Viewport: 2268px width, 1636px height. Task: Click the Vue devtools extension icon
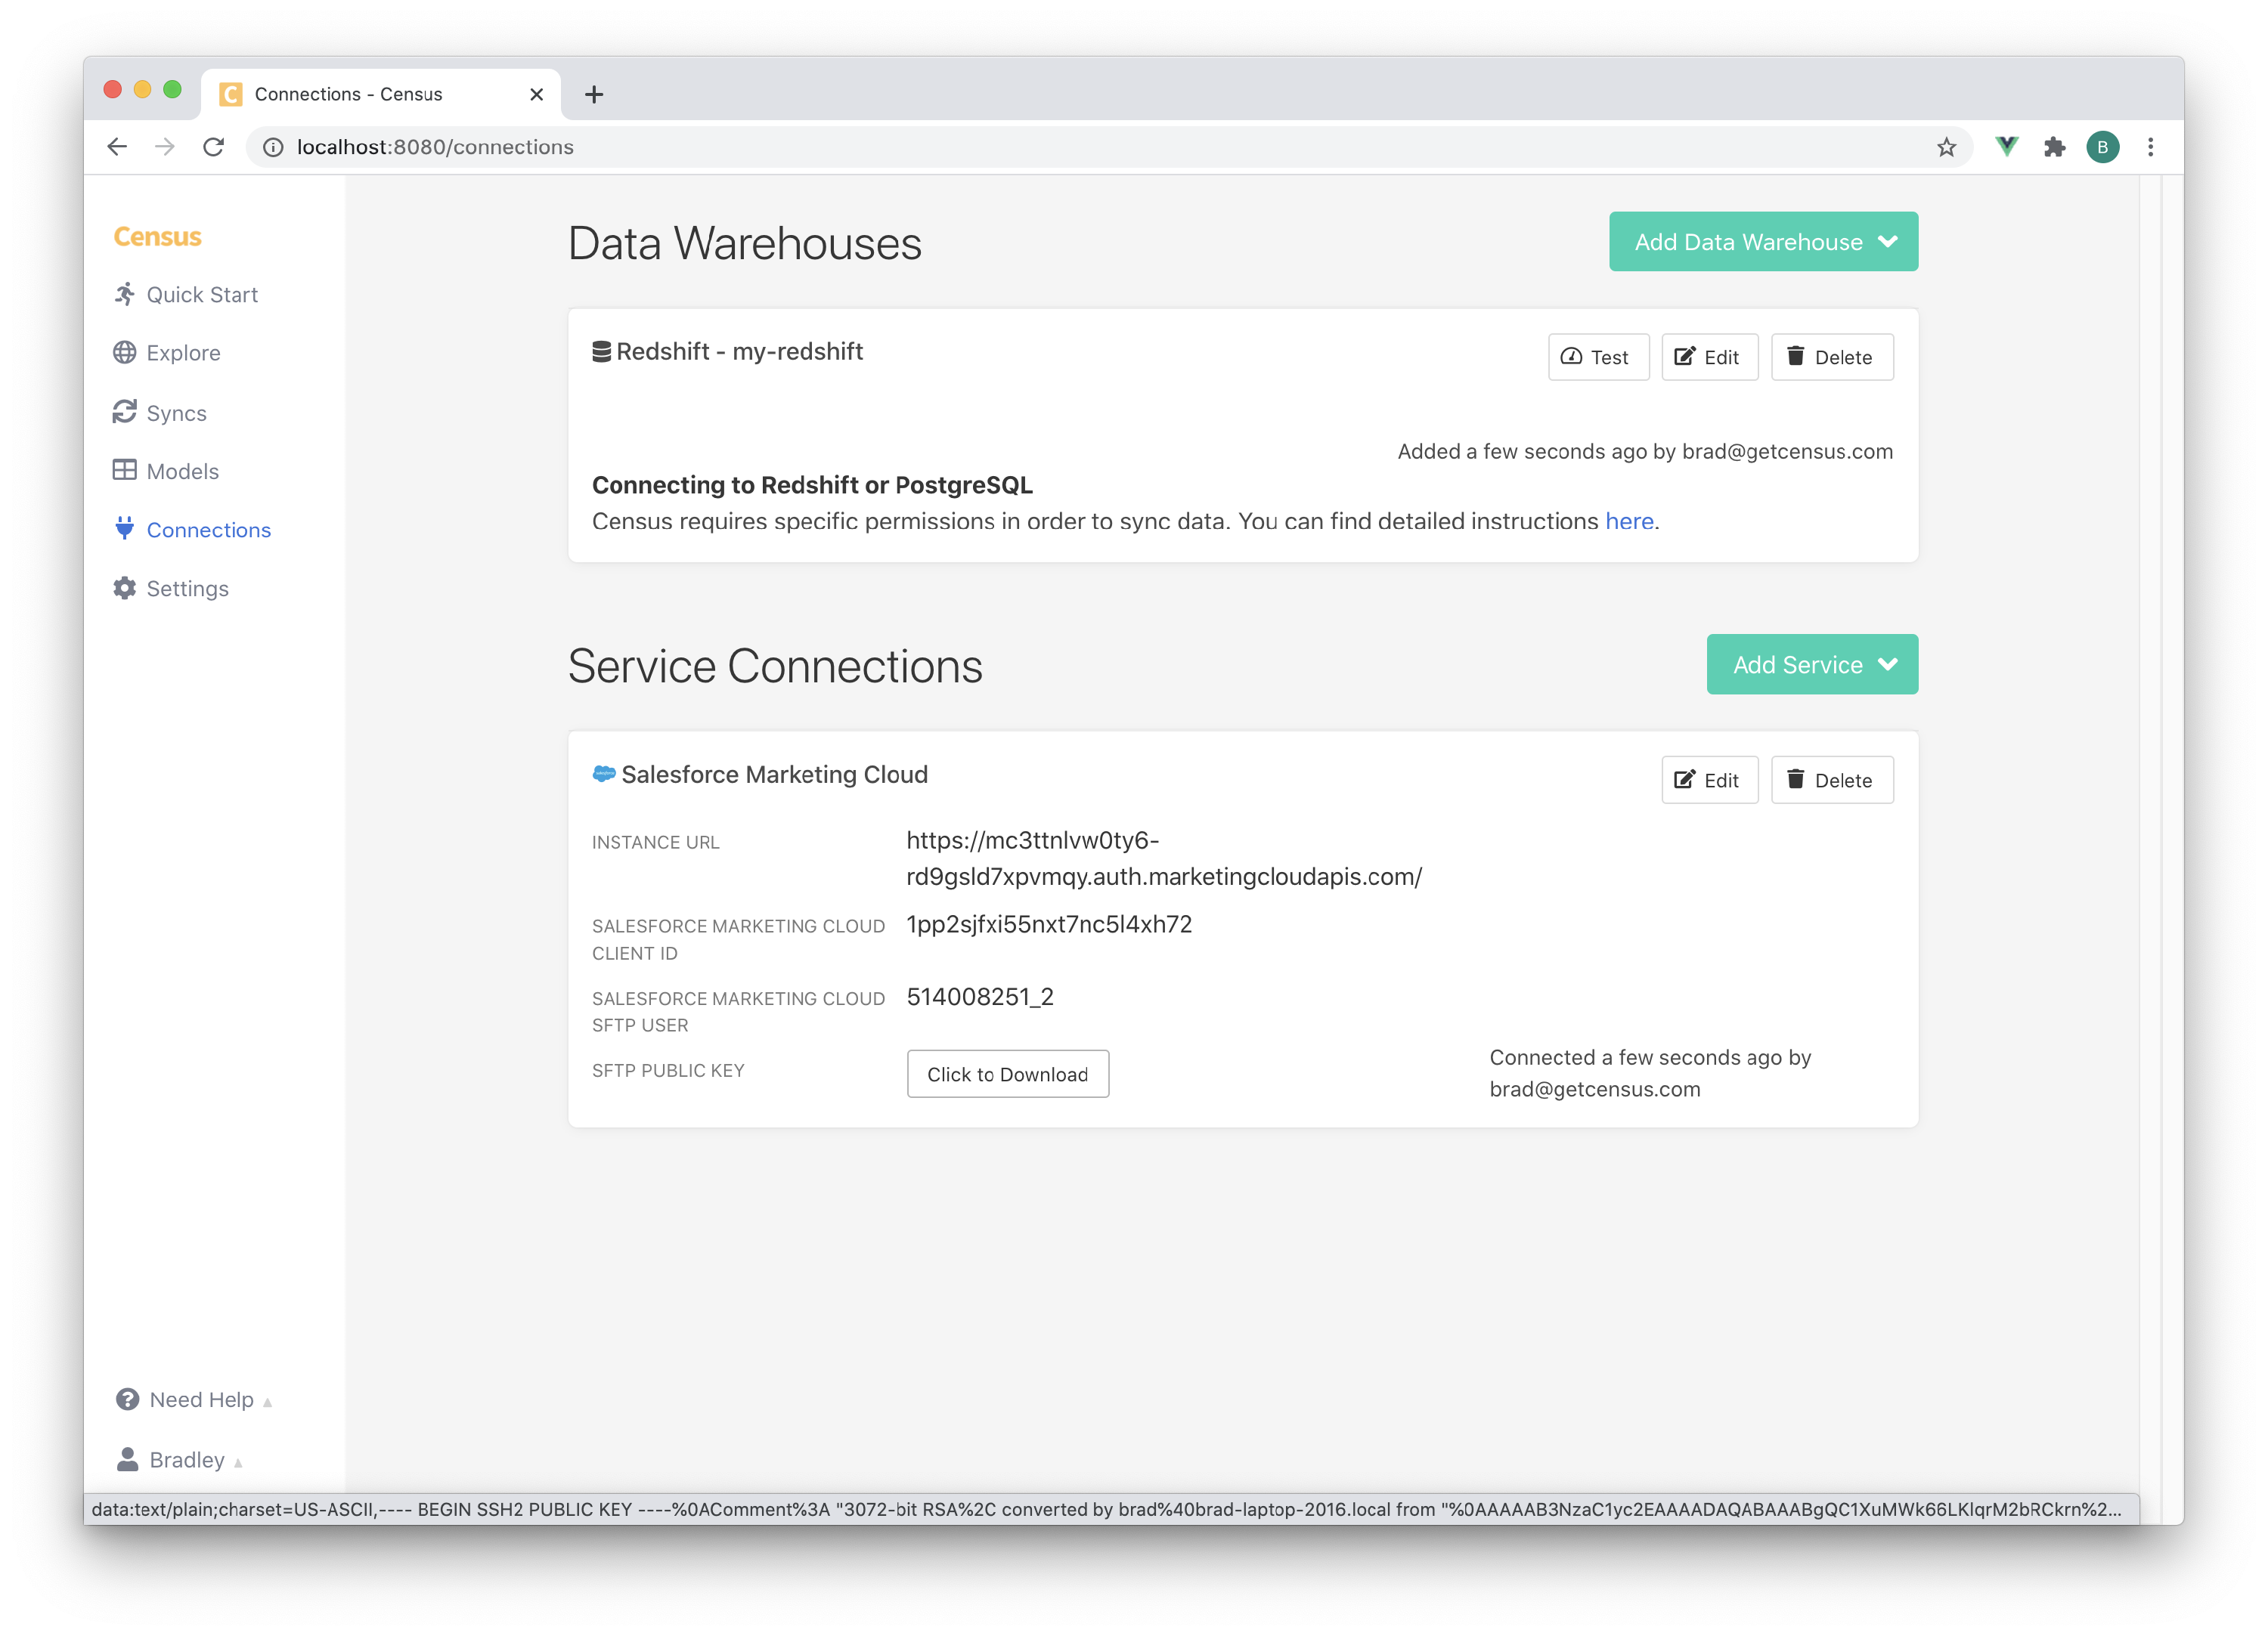point(2006,147)
